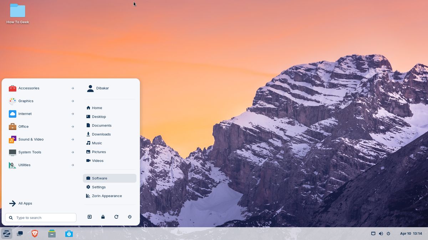
Task: Launch the Files app from the taskbar
Action: tap(52, 234)
